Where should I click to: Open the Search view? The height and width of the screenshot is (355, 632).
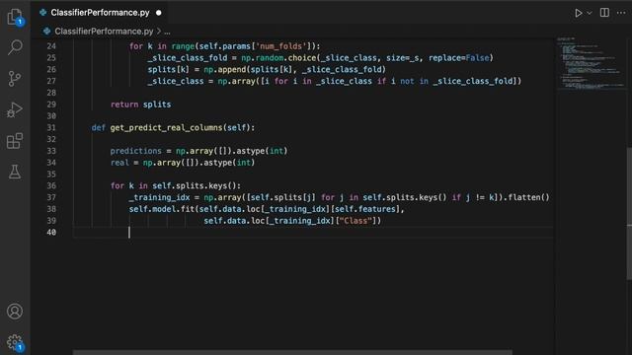point(15,47)
